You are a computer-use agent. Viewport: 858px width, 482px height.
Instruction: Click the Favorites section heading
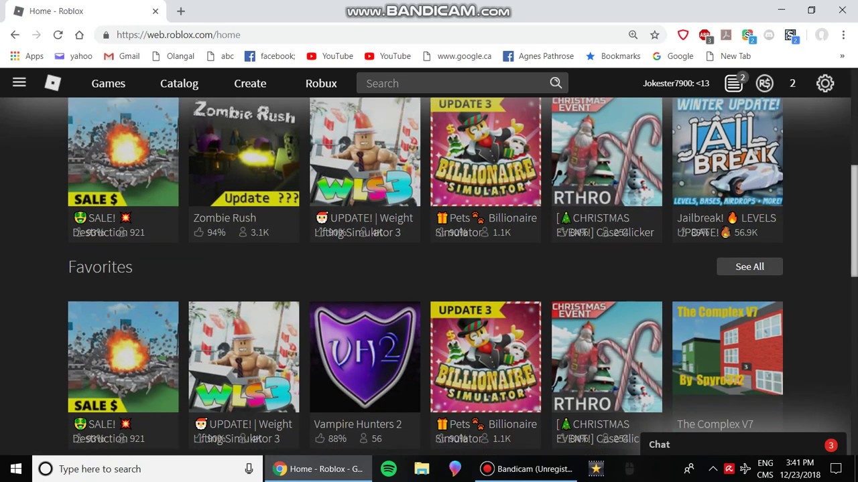101,266
